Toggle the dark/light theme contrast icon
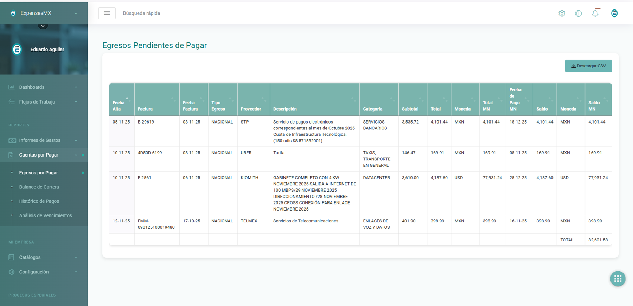Image resolution: width=633 pixels, height=306 pixels. click(x=578, y=13)
